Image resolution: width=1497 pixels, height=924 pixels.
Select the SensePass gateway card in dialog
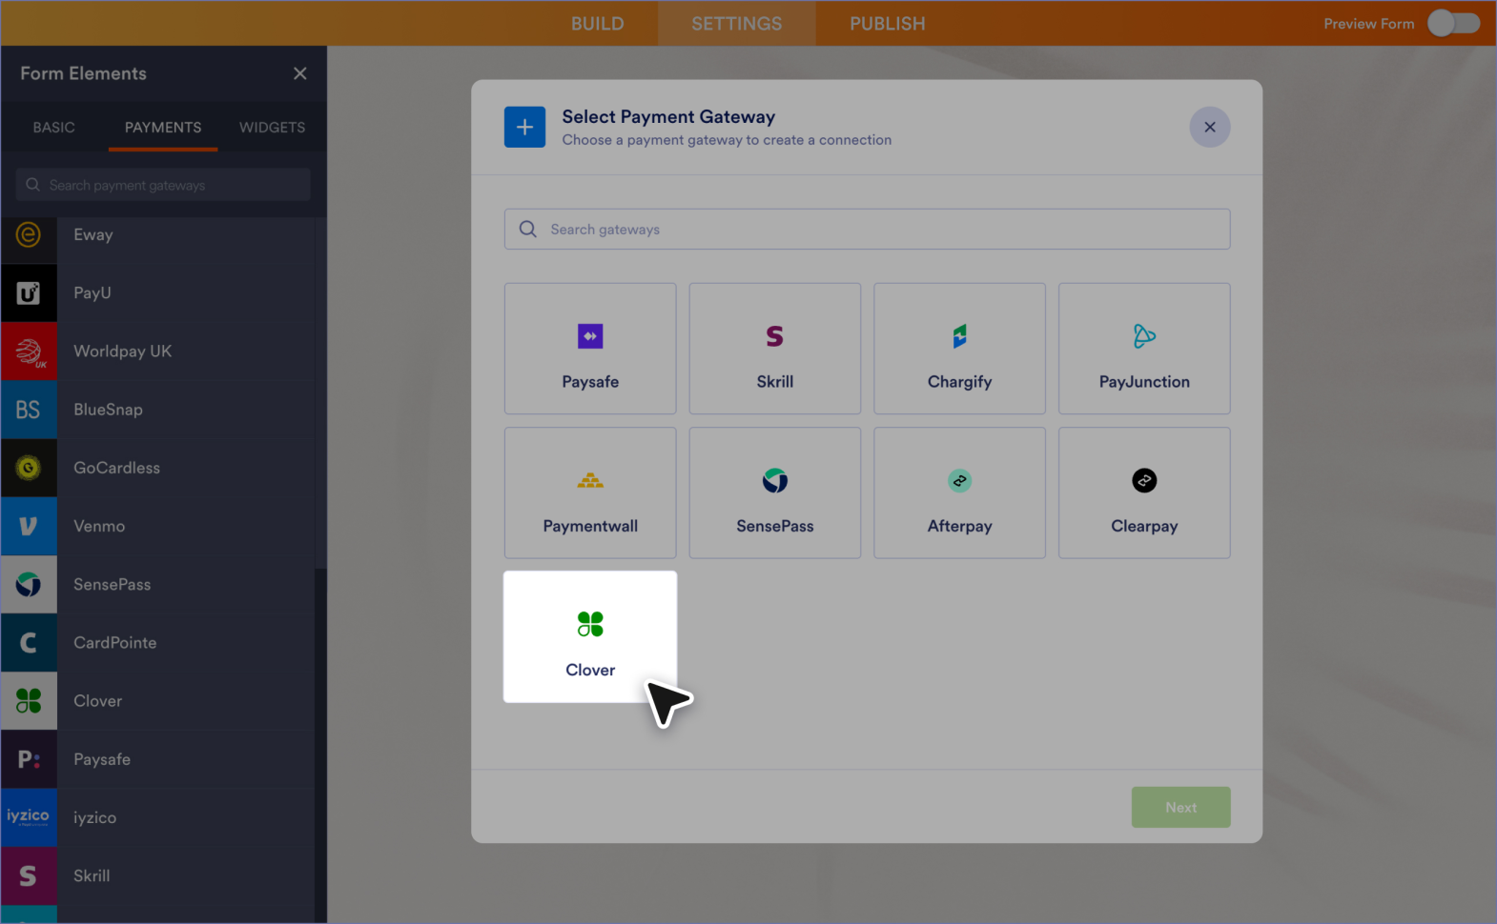pyautogui.click(x=775, y=492)
